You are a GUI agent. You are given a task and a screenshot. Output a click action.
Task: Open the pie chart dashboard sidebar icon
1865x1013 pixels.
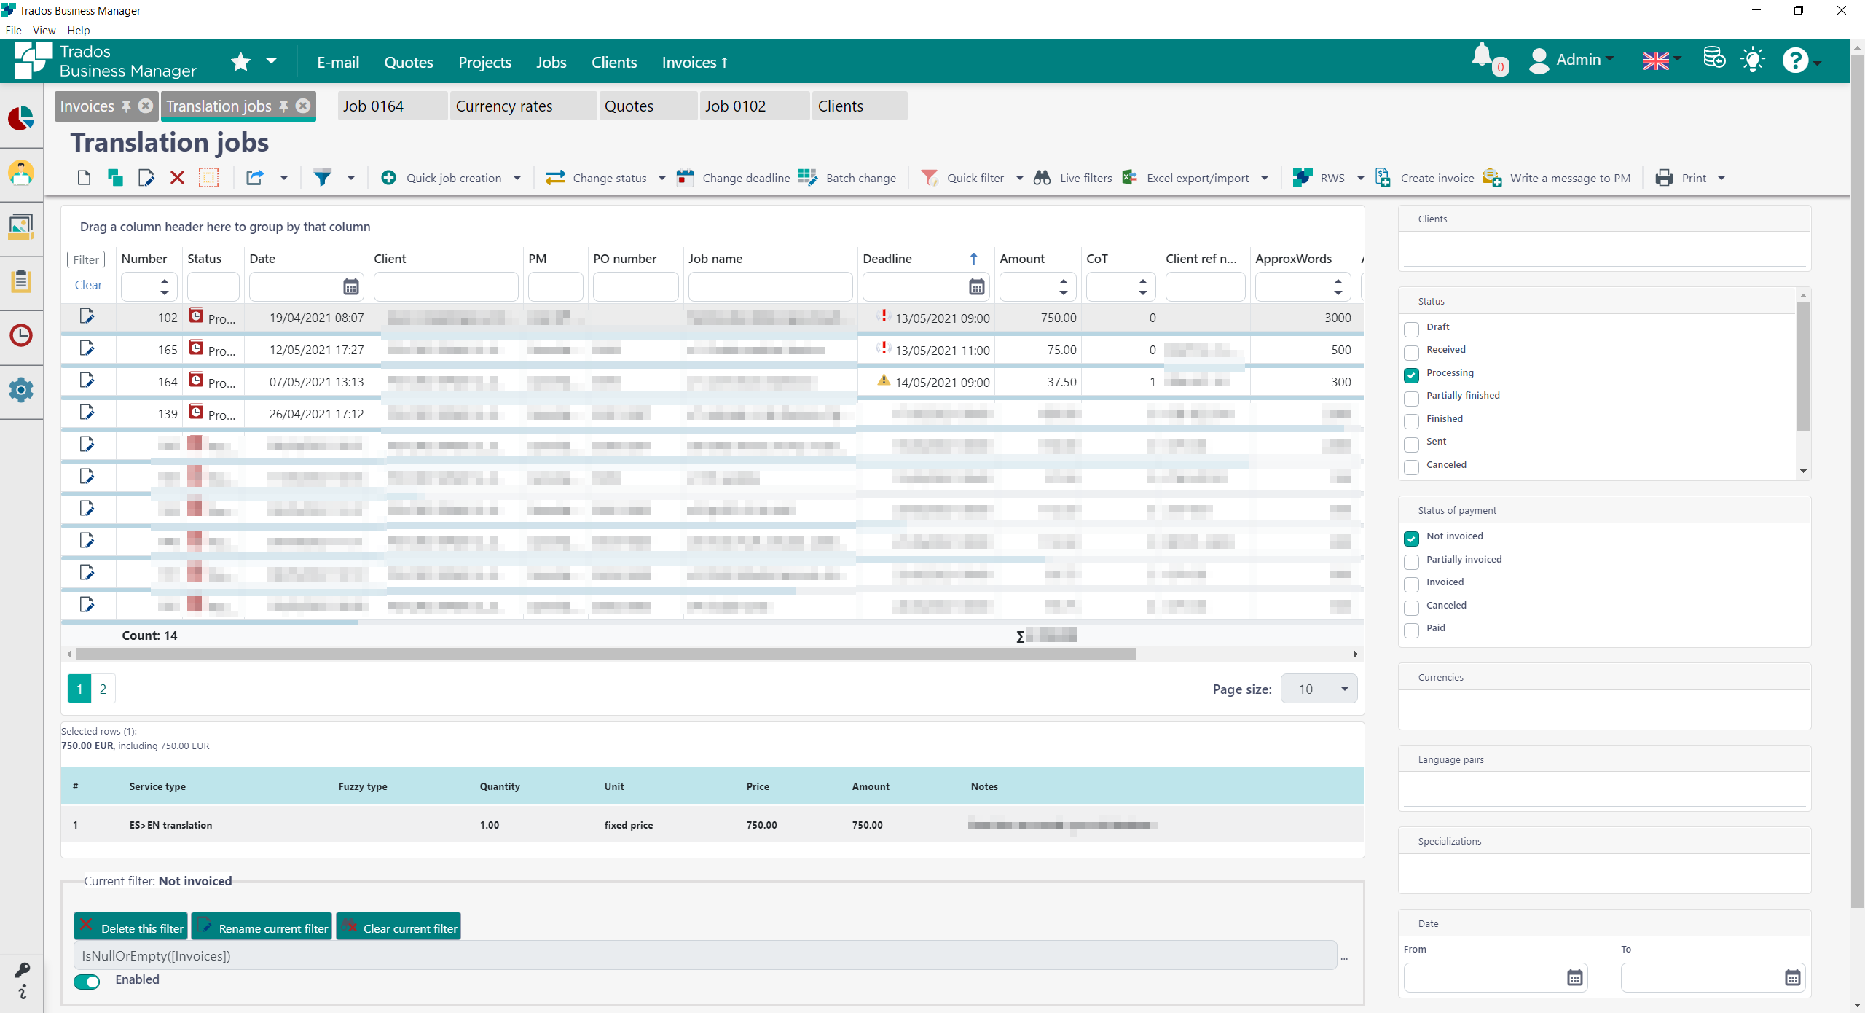(x=21, y=118)
